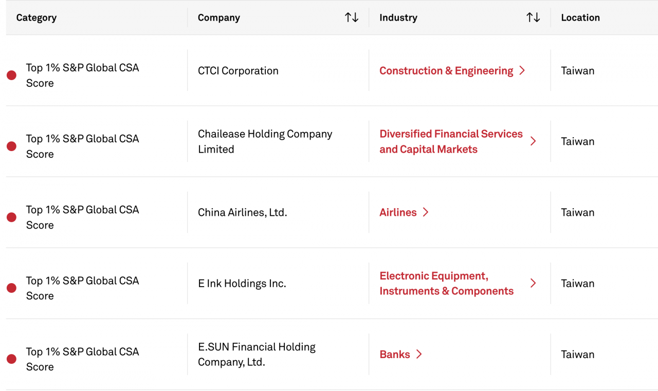This screenshot has height=391, width=658.
Task: Open the Banks industry link
Action: [x=395, y=355]
